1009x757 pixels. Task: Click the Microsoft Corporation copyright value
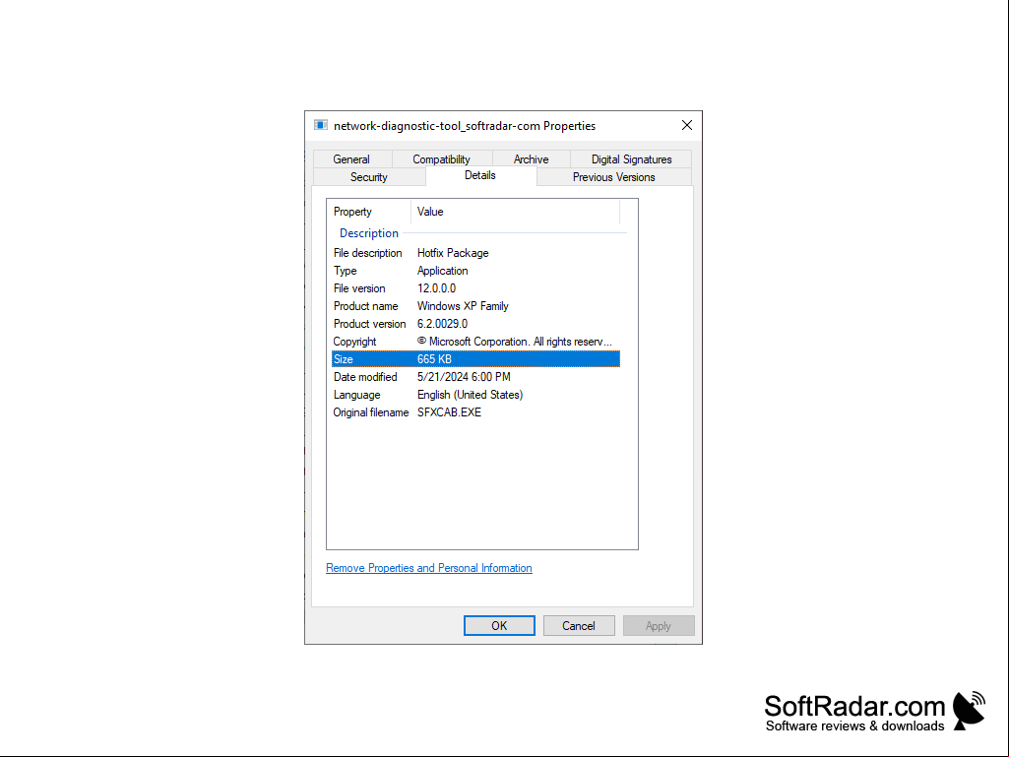coord(514,342)
